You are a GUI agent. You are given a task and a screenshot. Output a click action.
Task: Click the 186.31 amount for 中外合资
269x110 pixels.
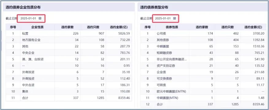[125, 85]
